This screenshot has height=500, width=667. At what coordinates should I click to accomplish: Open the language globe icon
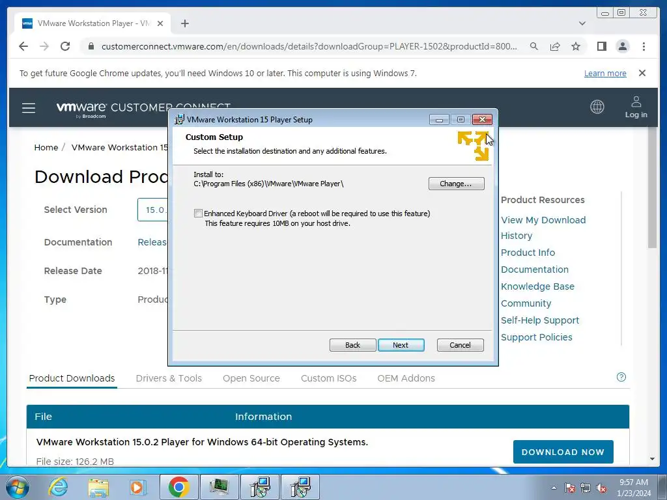click(x=597, y=107)
